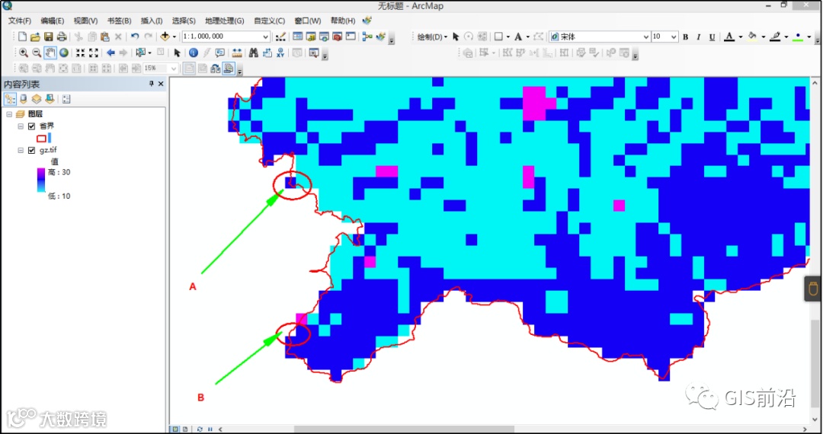This screenshot has width=823, height=434.
Task: Open the font size 10 dropdown
Action: 674,37
